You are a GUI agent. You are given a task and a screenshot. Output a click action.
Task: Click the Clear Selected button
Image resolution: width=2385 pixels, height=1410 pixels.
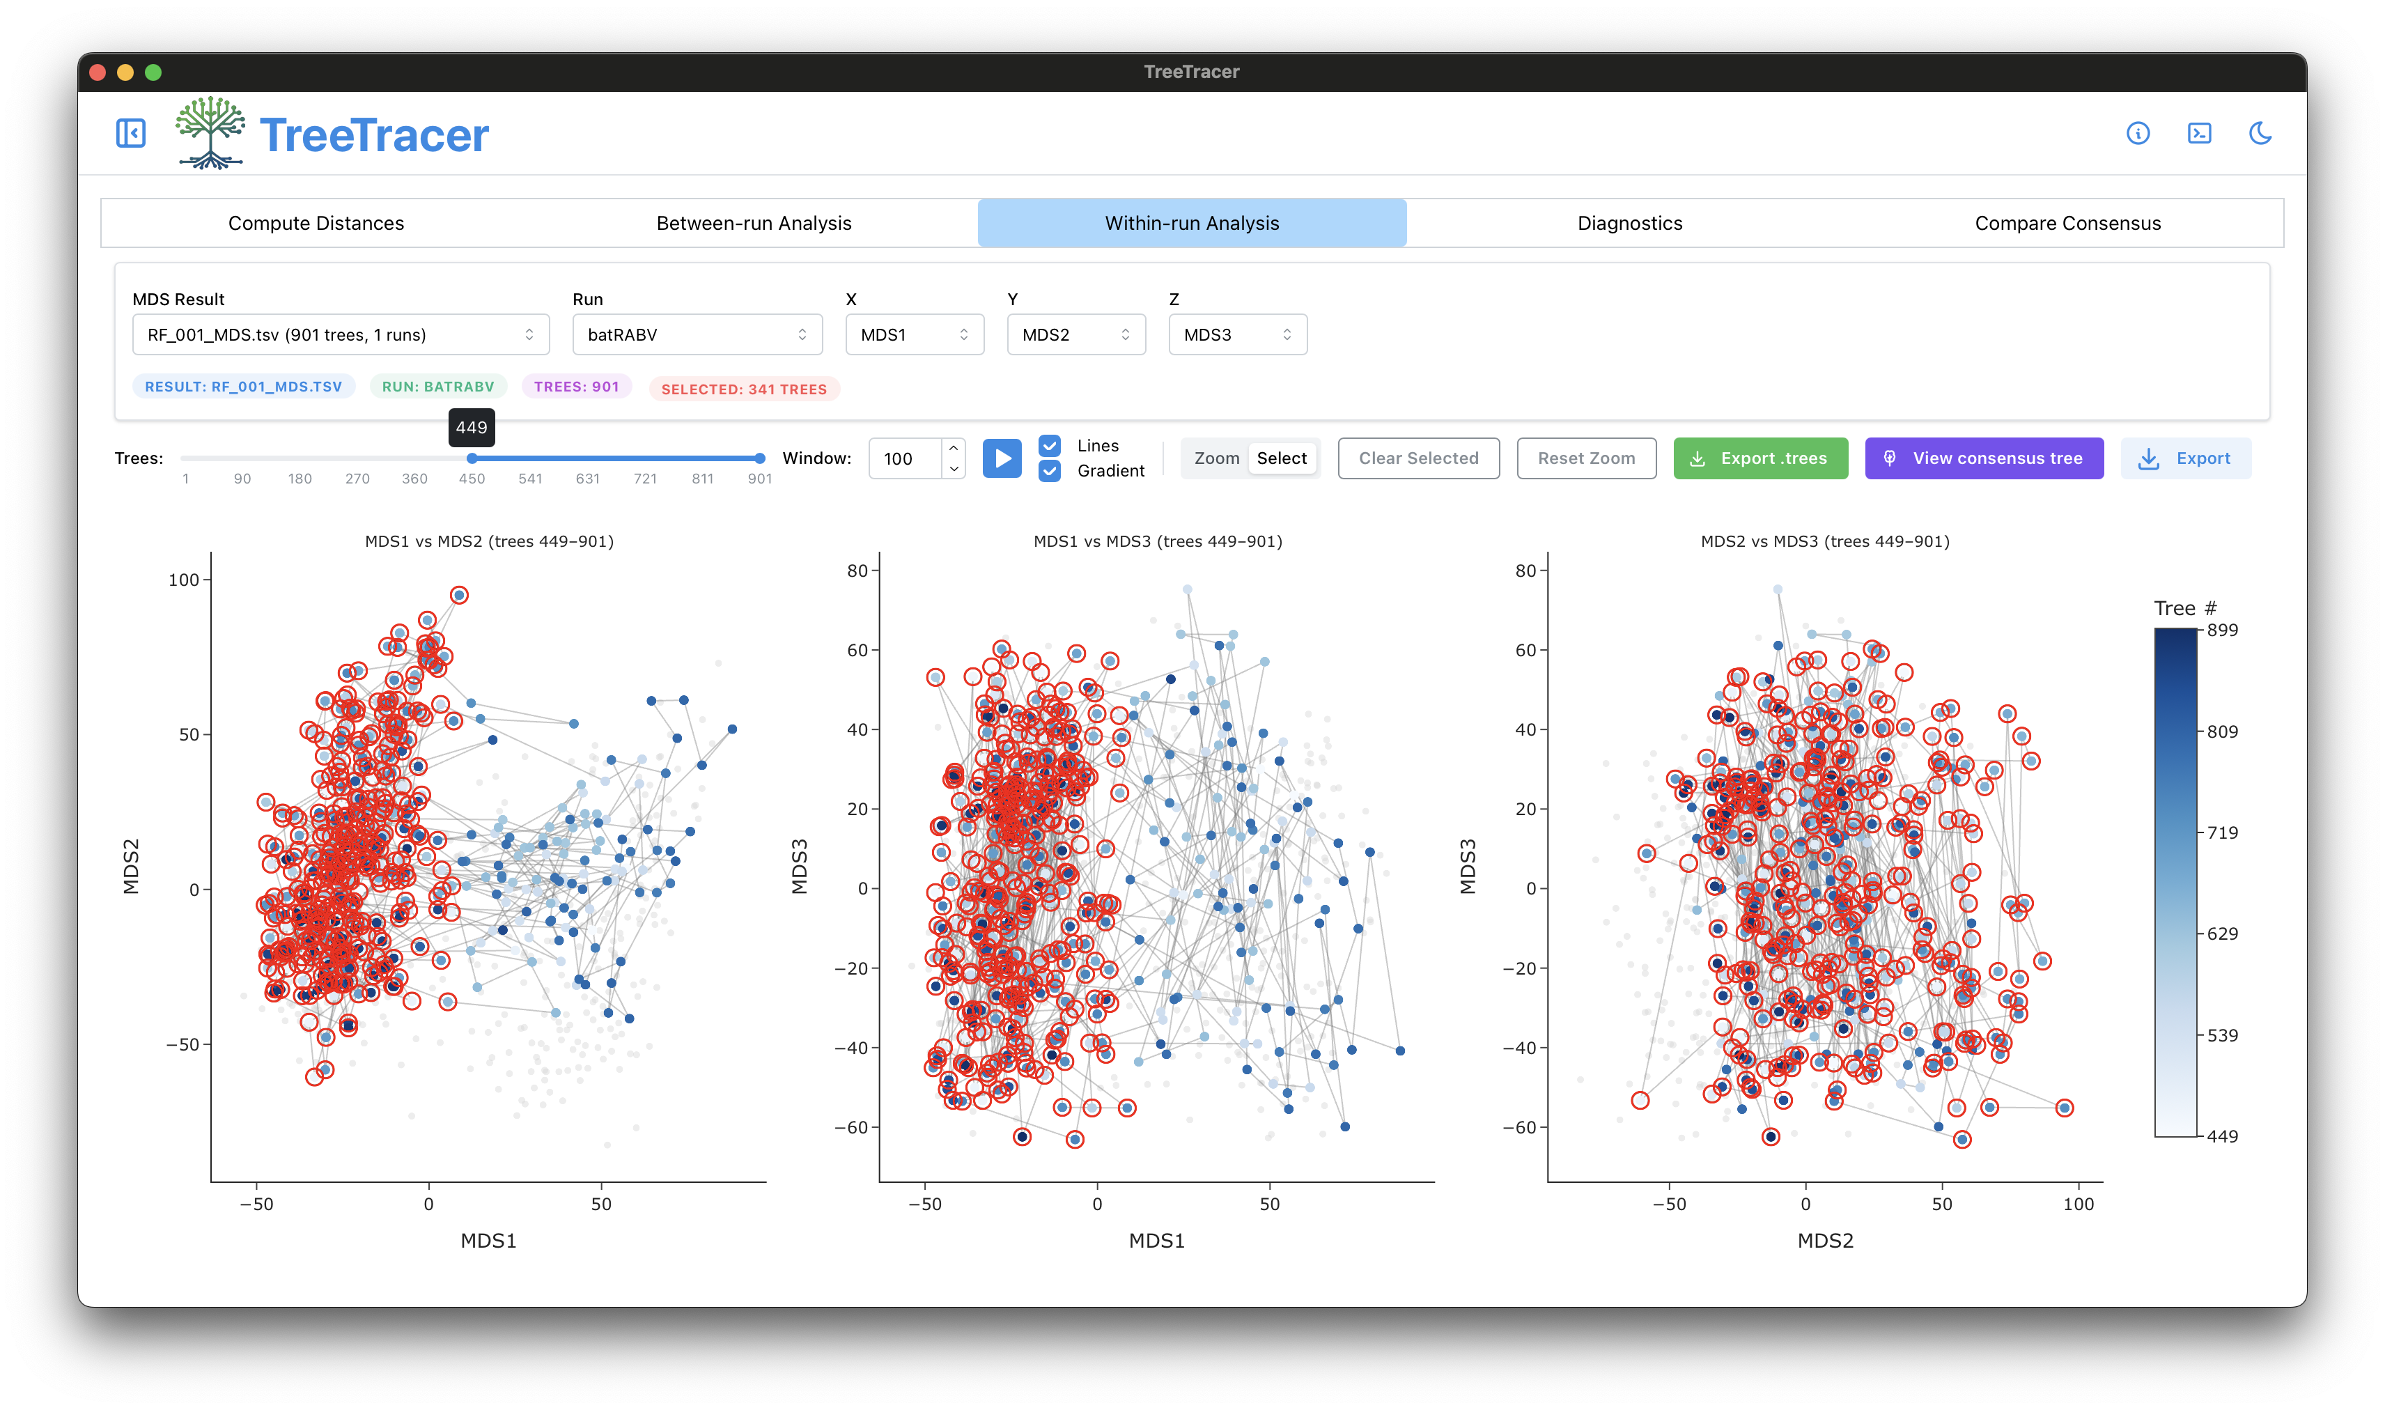1418,459
